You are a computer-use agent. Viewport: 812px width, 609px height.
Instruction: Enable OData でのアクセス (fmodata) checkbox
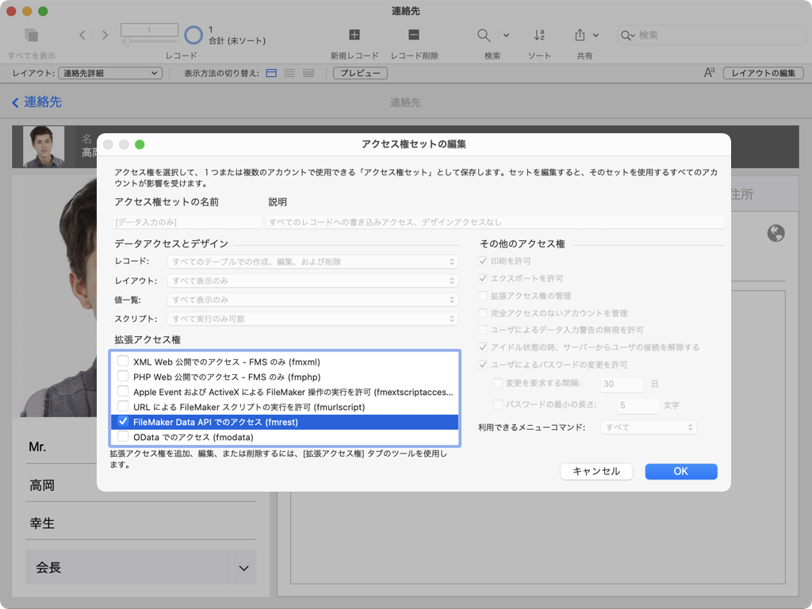pyautogui.click(x=123, y=437)
